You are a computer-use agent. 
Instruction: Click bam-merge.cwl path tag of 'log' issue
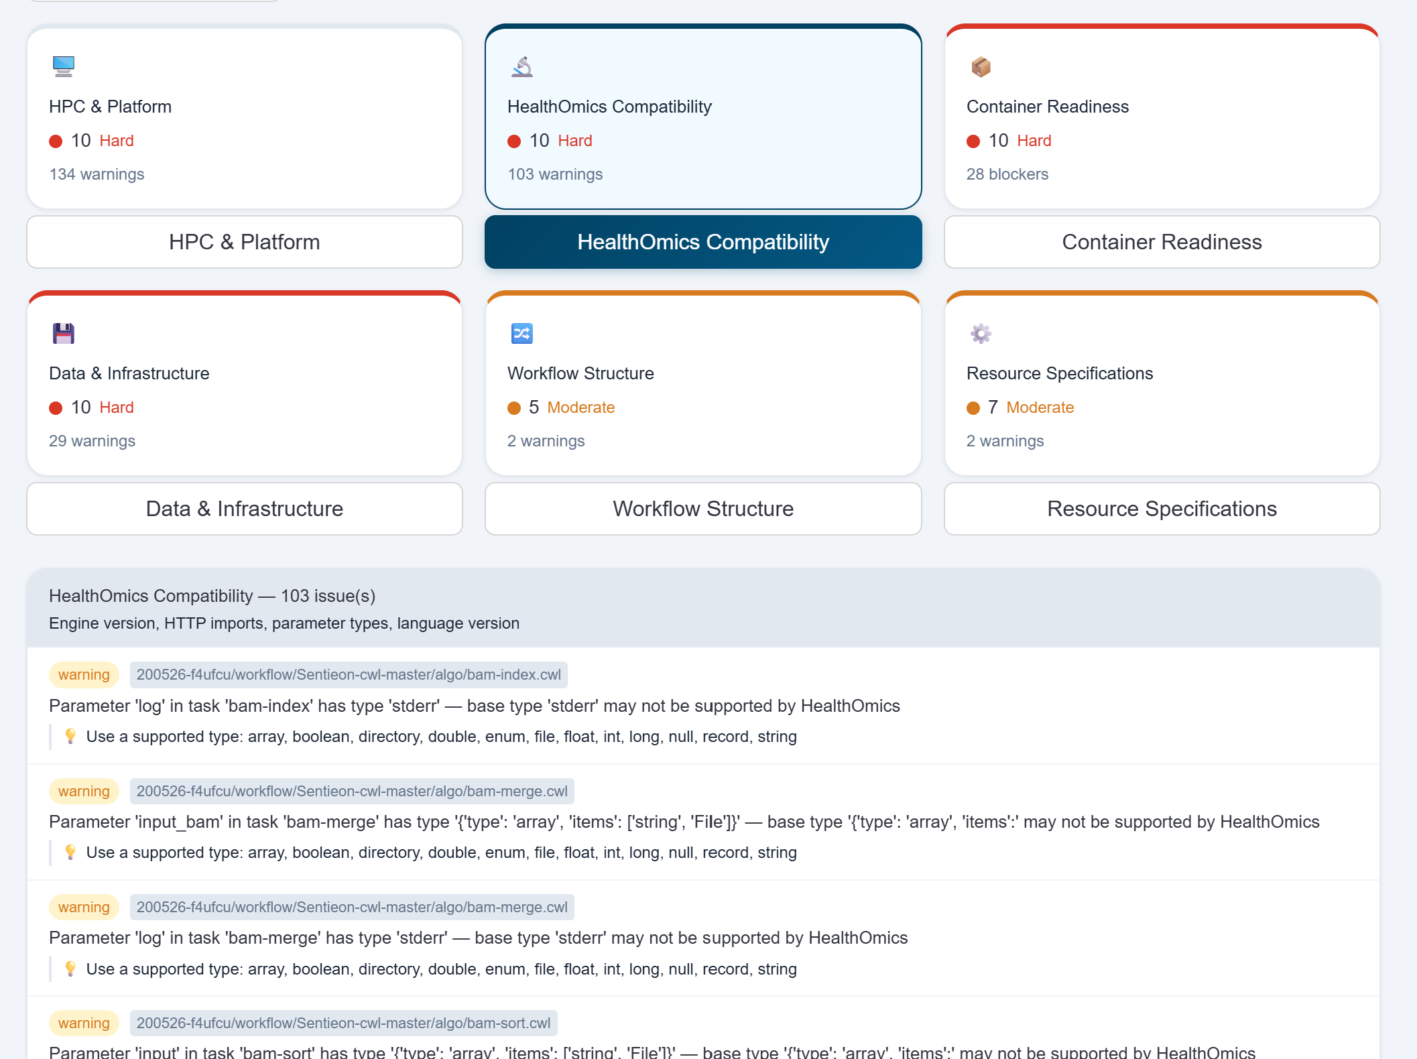point(352,908)
